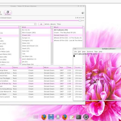The image size is (121, 121).
Task: Select the Titles search filter
Action: 59,24
